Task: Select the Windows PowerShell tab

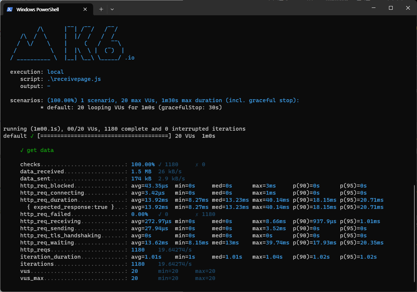Action: [48, 9]
